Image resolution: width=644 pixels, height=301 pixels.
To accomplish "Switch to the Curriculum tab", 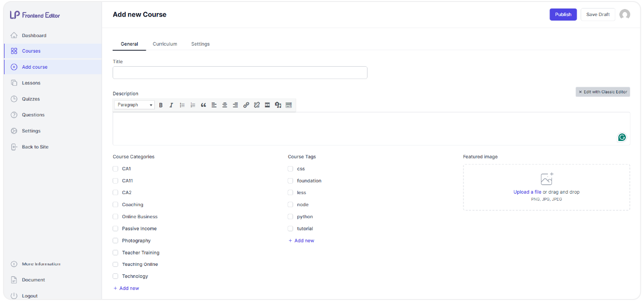I will pos(165,44).
